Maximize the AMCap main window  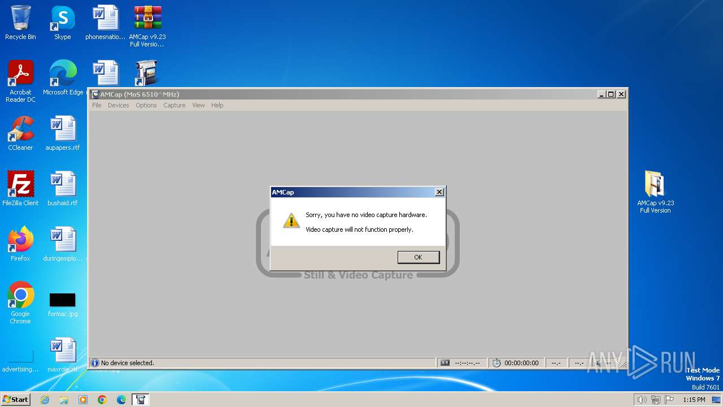point(611,94)
